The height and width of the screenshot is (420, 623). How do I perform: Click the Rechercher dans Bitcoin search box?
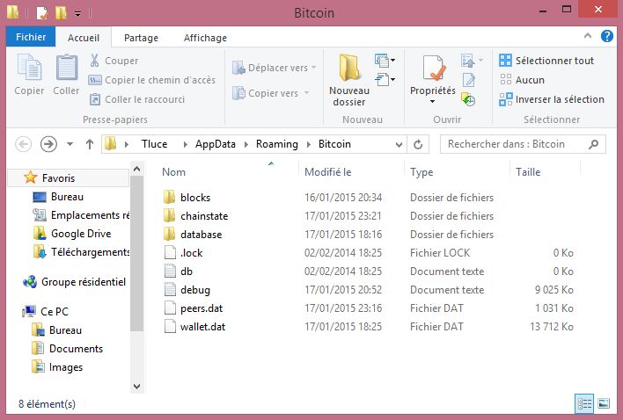(515, 144)
